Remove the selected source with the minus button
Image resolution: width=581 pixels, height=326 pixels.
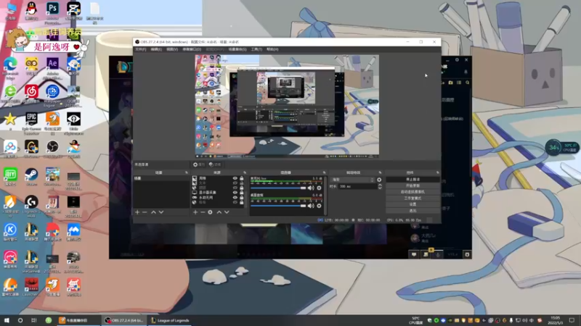click(x=203, y=212)
